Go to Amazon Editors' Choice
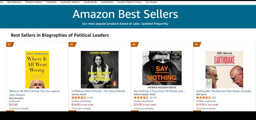This screenshot has height=120, width=256. [129, 2]
